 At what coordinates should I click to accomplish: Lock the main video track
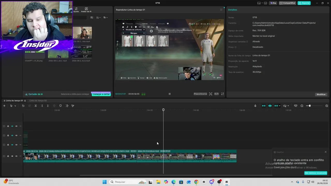[x=8, y=156]
